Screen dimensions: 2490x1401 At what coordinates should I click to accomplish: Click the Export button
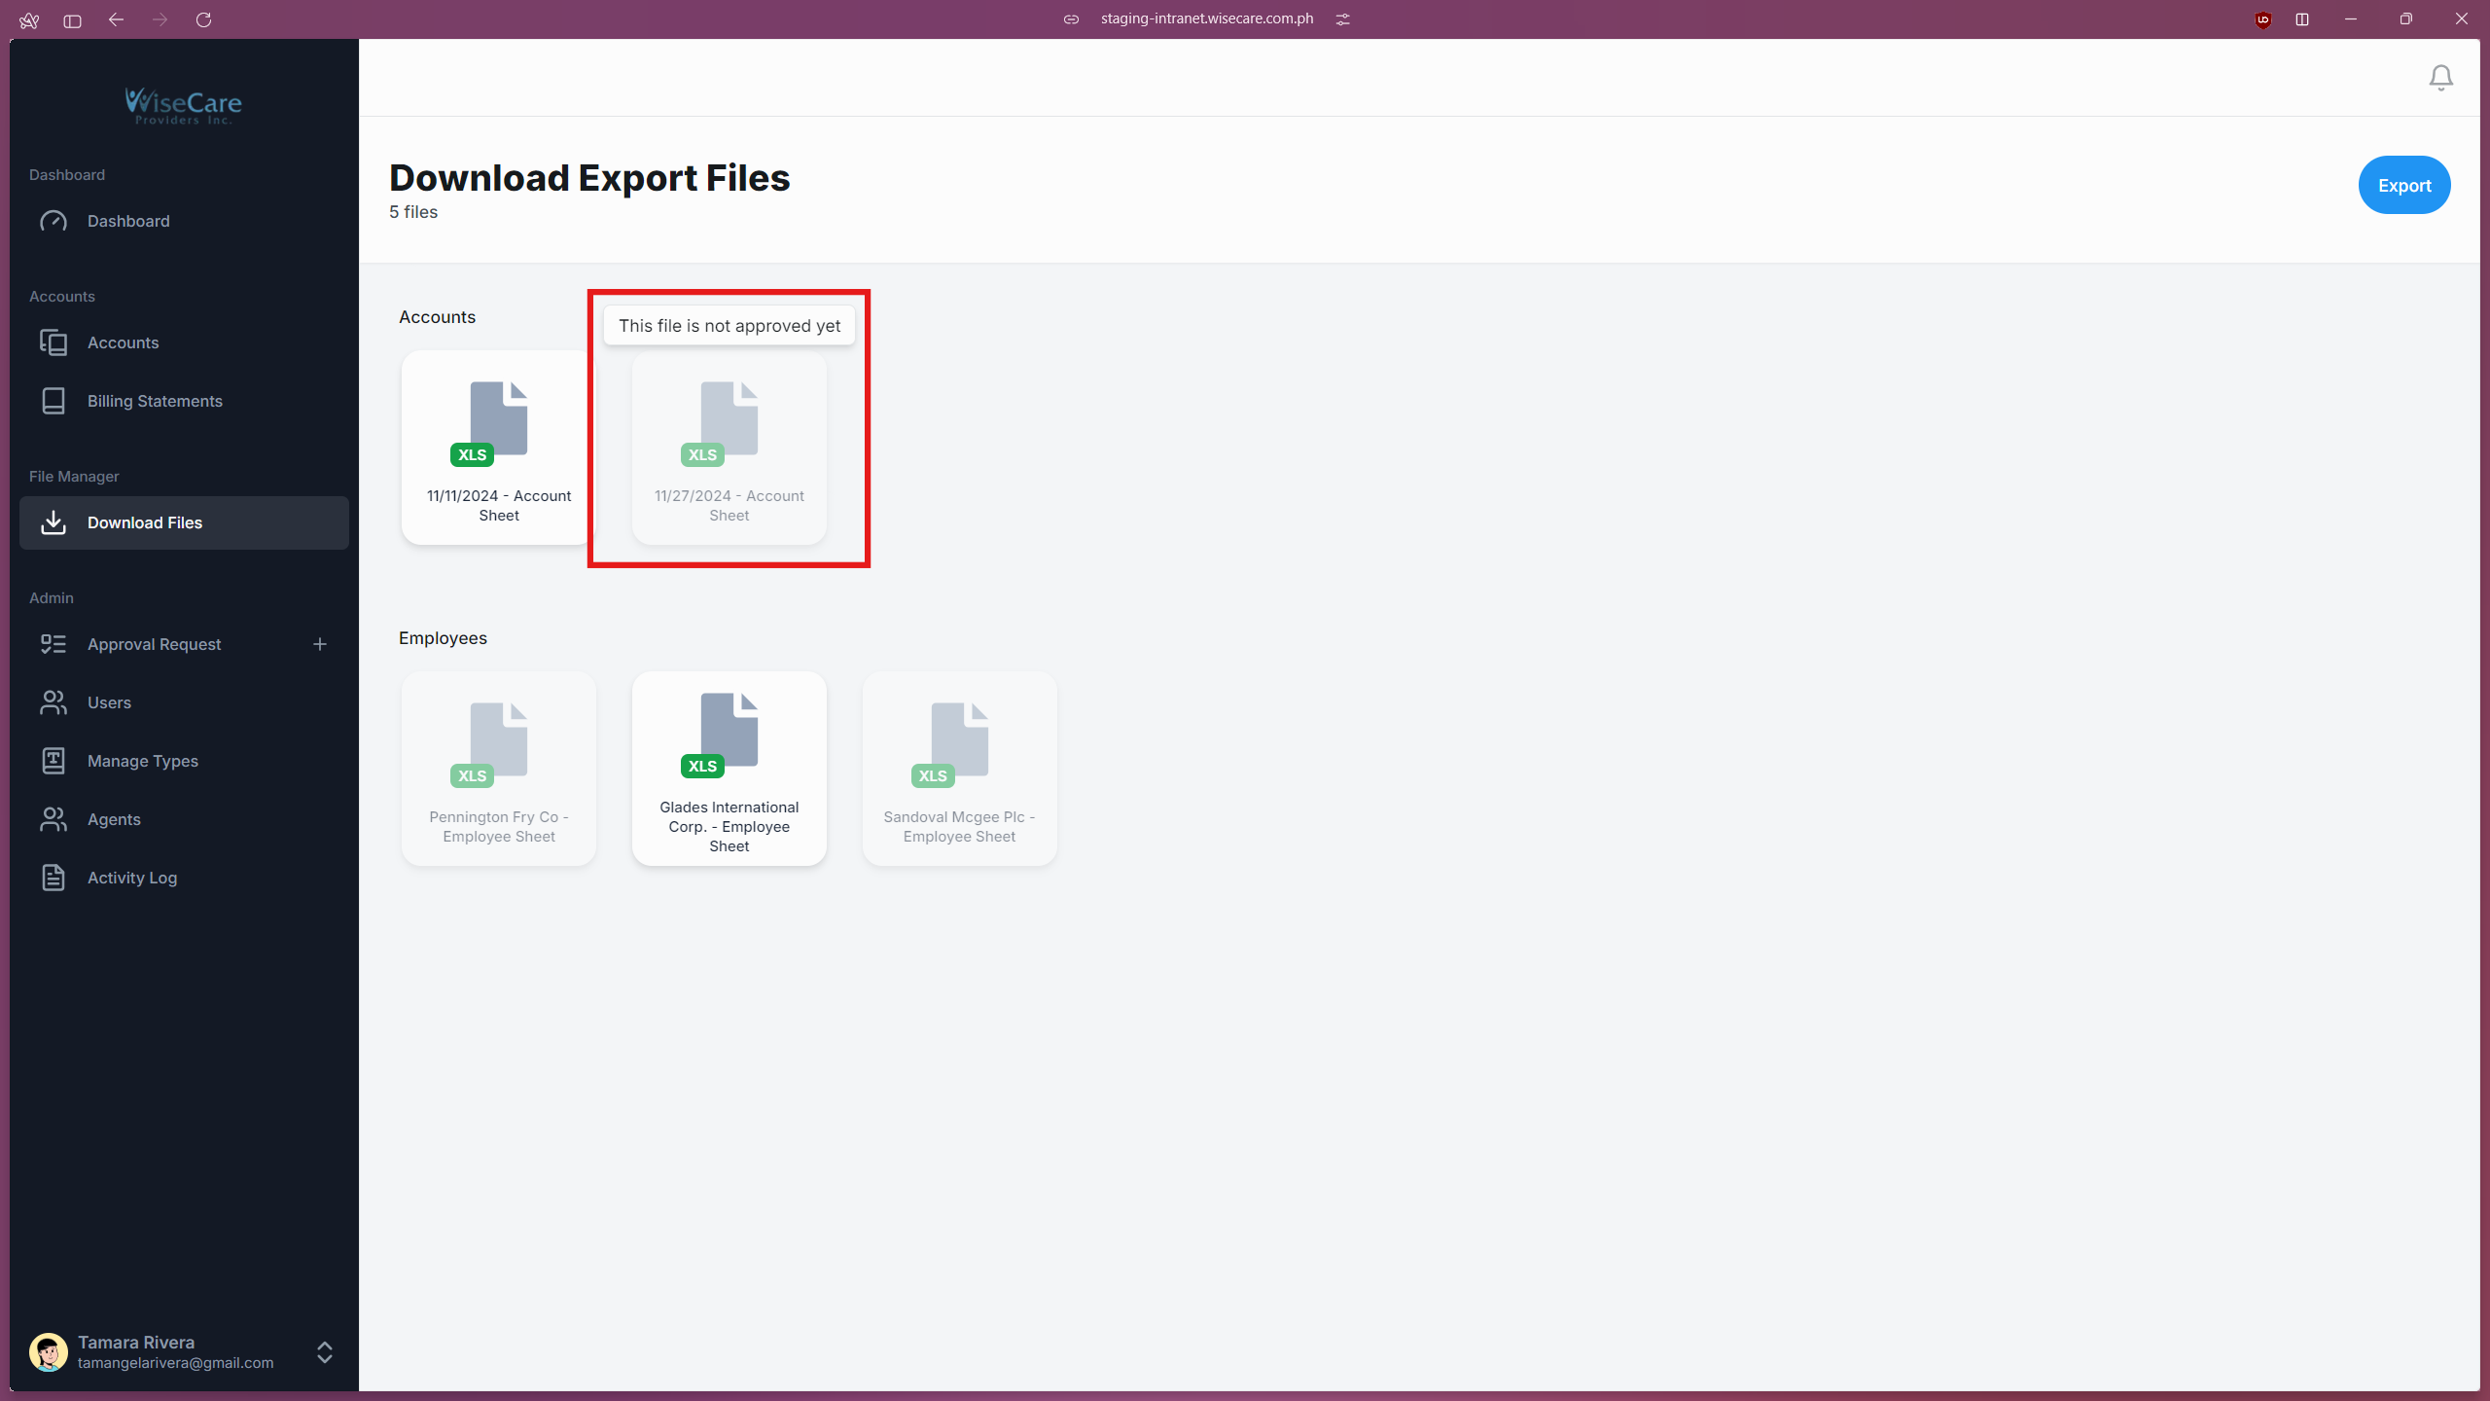[x=2403, y=185]
